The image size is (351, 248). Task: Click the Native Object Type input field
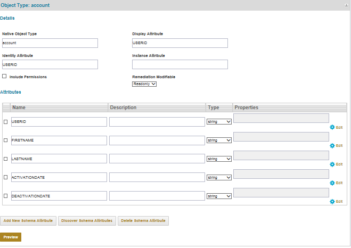pos(50,43)
